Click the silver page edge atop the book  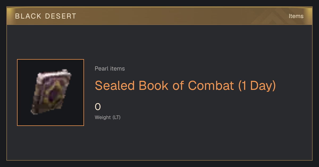click(x=53, y=74)
